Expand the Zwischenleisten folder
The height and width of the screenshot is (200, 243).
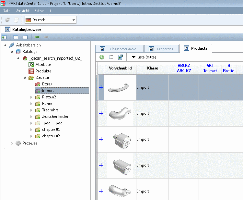[31, 117]
